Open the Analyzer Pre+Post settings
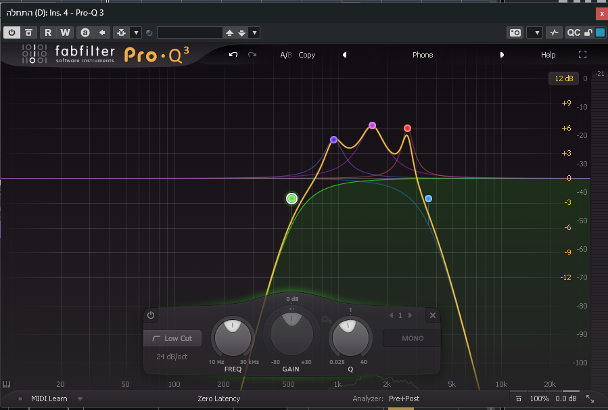Image resolution: width=608 pixels, height=410 pixels. pyautogui.click(x=404, y=398)
